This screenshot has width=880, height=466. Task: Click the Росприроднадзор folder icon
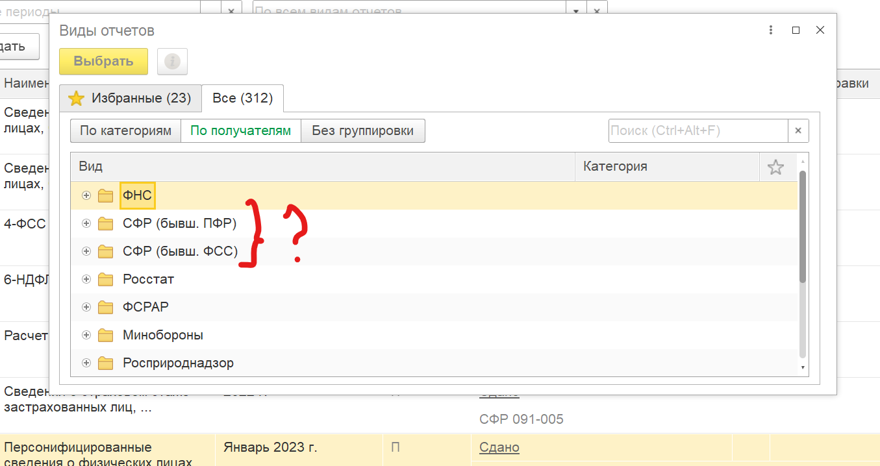(x=105, y=363)
